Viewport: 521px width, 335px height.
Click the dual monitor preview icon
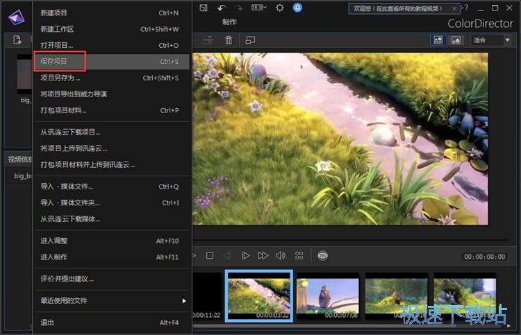coord(250,40)
